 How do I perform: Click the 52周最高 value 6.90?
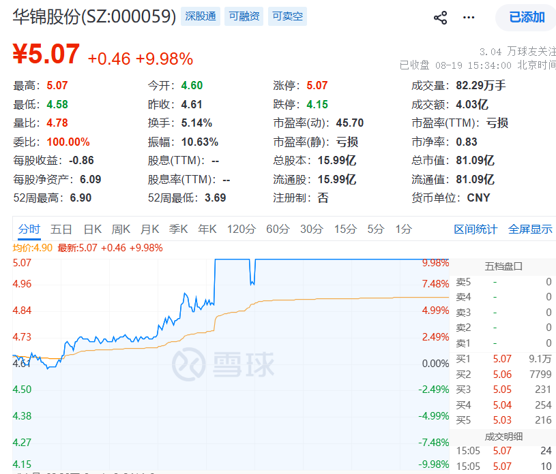point(81,197)
